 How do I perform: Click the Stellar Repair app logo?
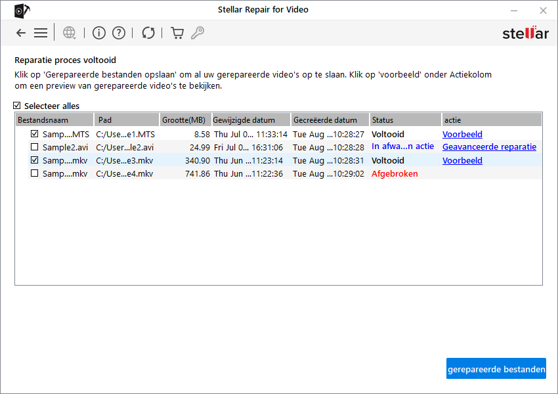pos(22,11)
